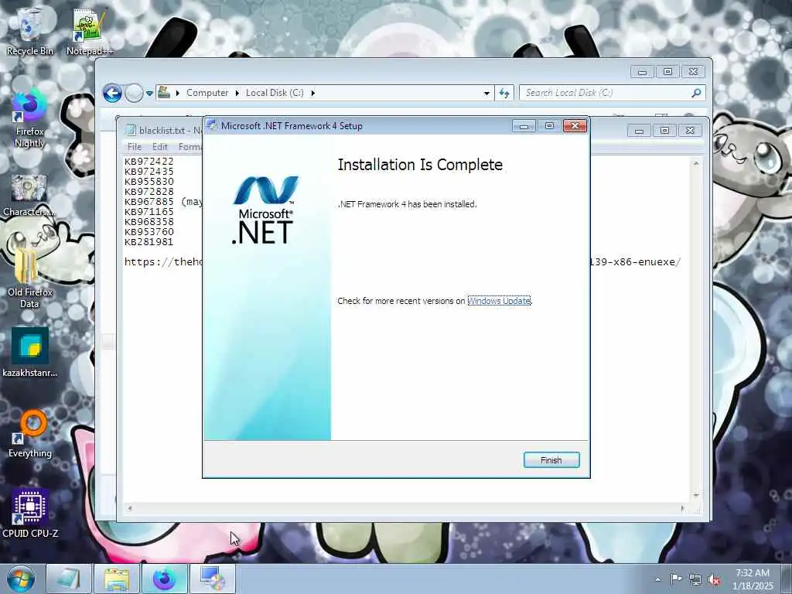Image resolution: width=792 pixels, height=594 pixels.
Task: Click Notepad horizontal scrollbar left arrow
Action: point(130,508)
